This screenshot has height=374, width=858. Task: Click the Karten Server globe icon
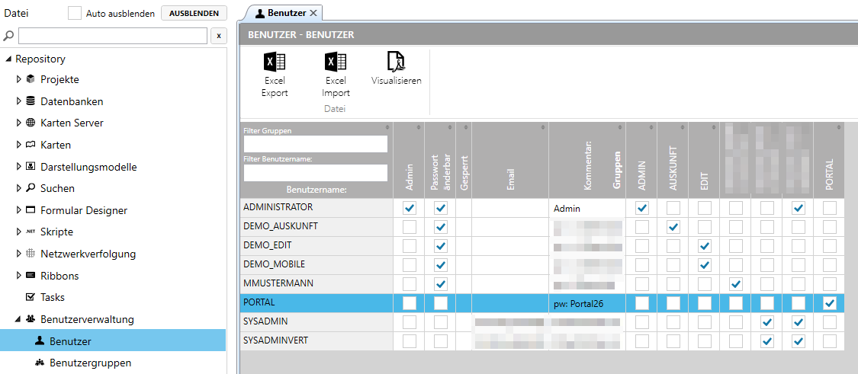pyautogui.click(x=30, y=123)
